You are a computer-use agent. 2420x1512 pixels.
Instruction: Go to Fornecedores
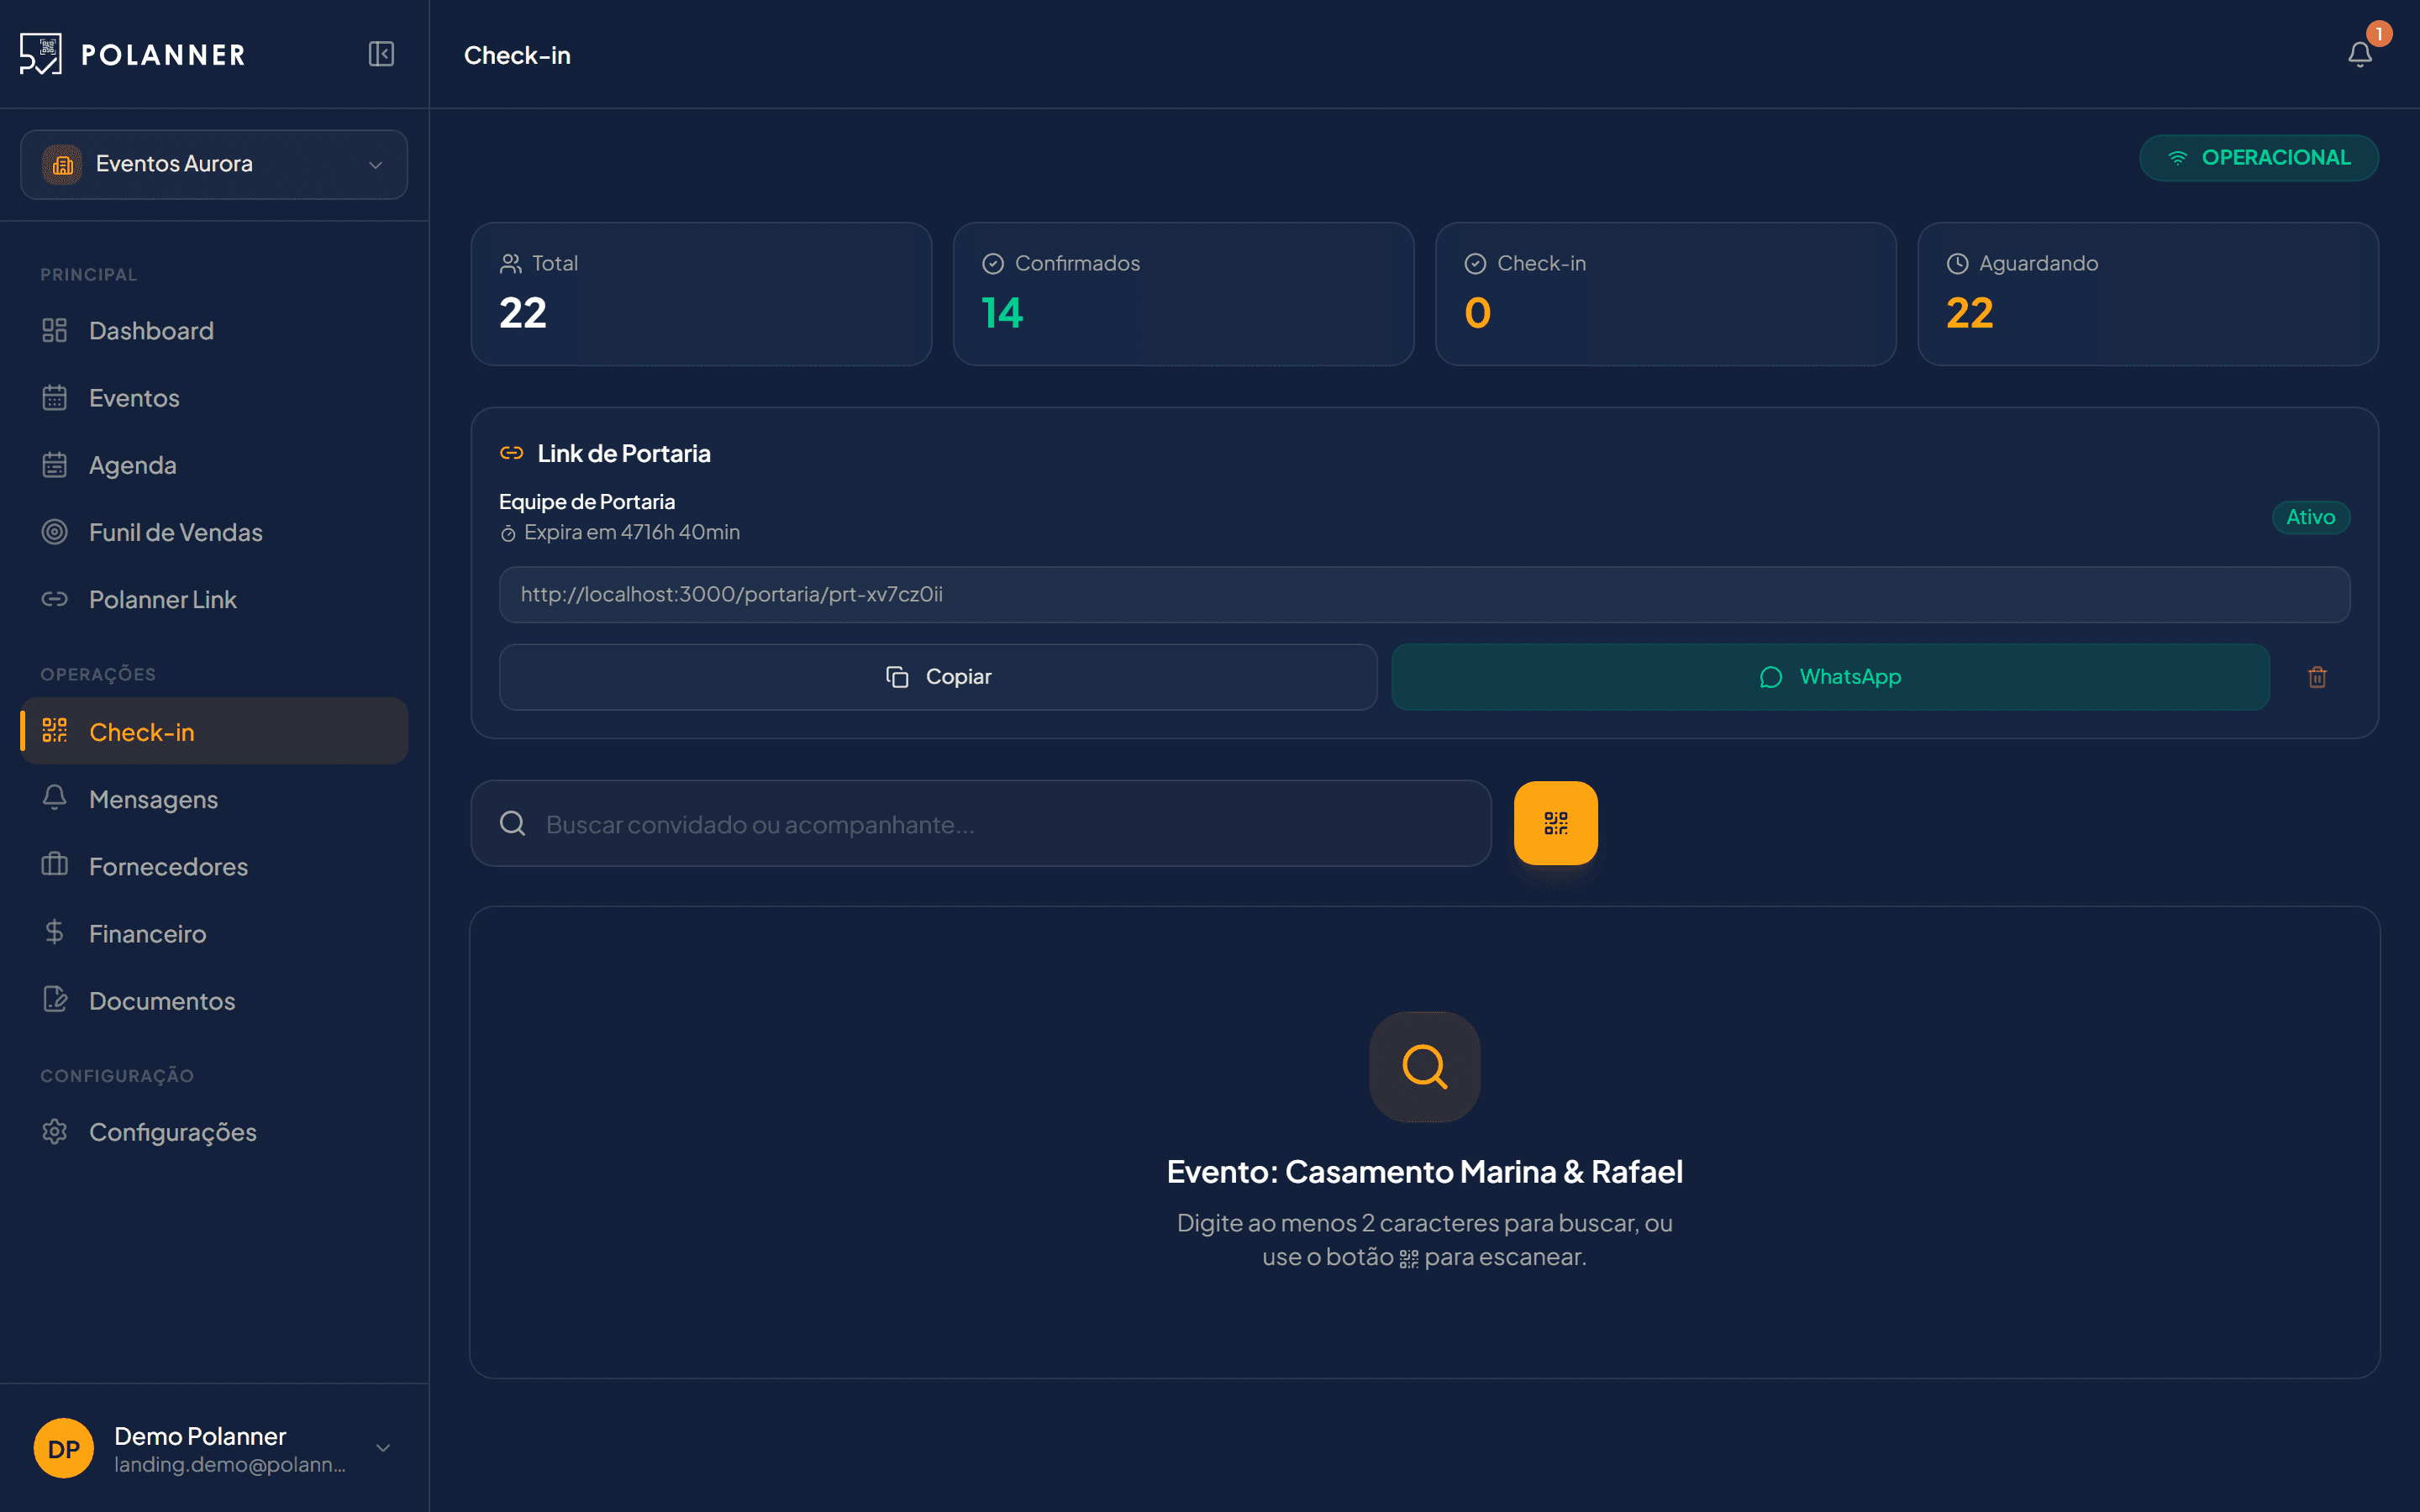pos(214,866)
